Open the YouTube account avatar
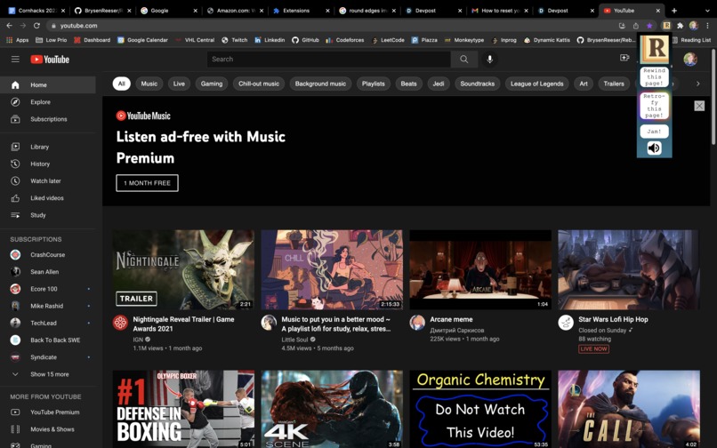 coord(690,59)
